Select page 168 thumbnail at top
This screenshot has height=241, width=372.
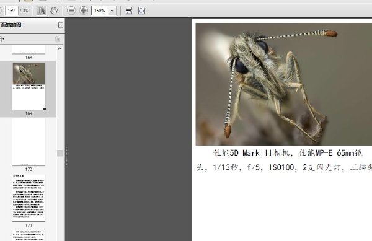(29, 50)
